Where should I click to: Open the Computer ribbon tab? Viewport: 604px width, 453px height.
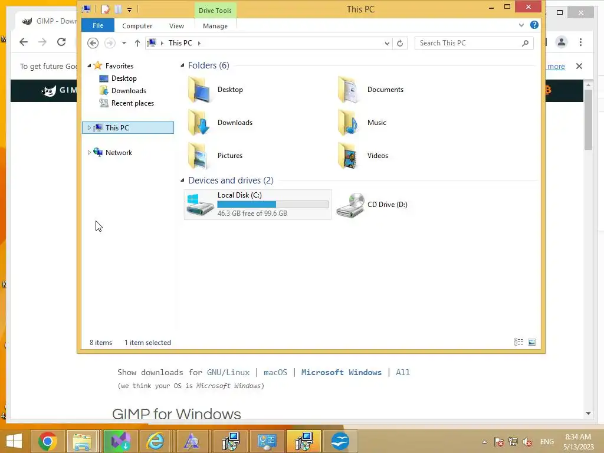pyautogui.click(x=137, y=26)
